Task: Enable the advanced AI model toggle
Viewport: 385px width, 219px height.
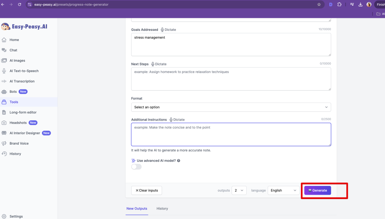Action: click(x=136, y=167)
